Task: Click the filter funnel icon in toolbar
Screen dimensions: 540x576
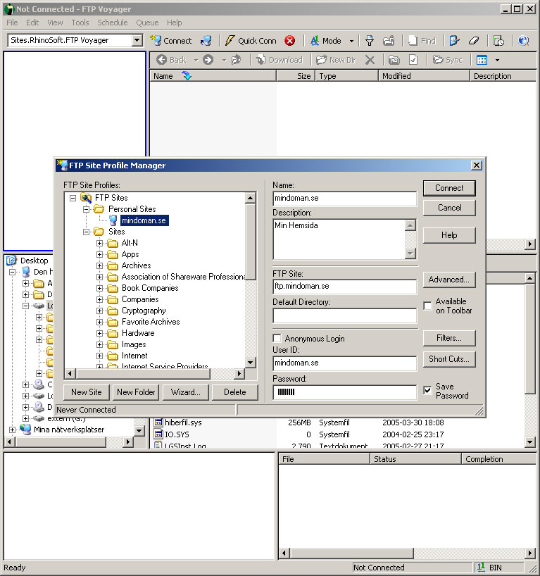Action: (370, 40)
